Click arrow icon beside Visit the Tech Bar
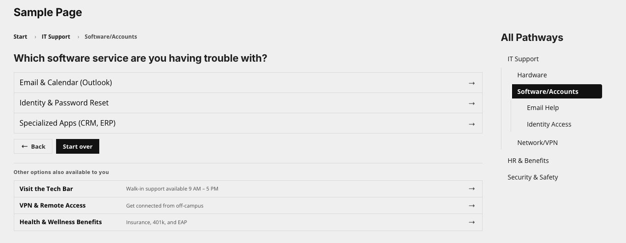The width and height of the screenshot is (626, 243). point(472,189)
